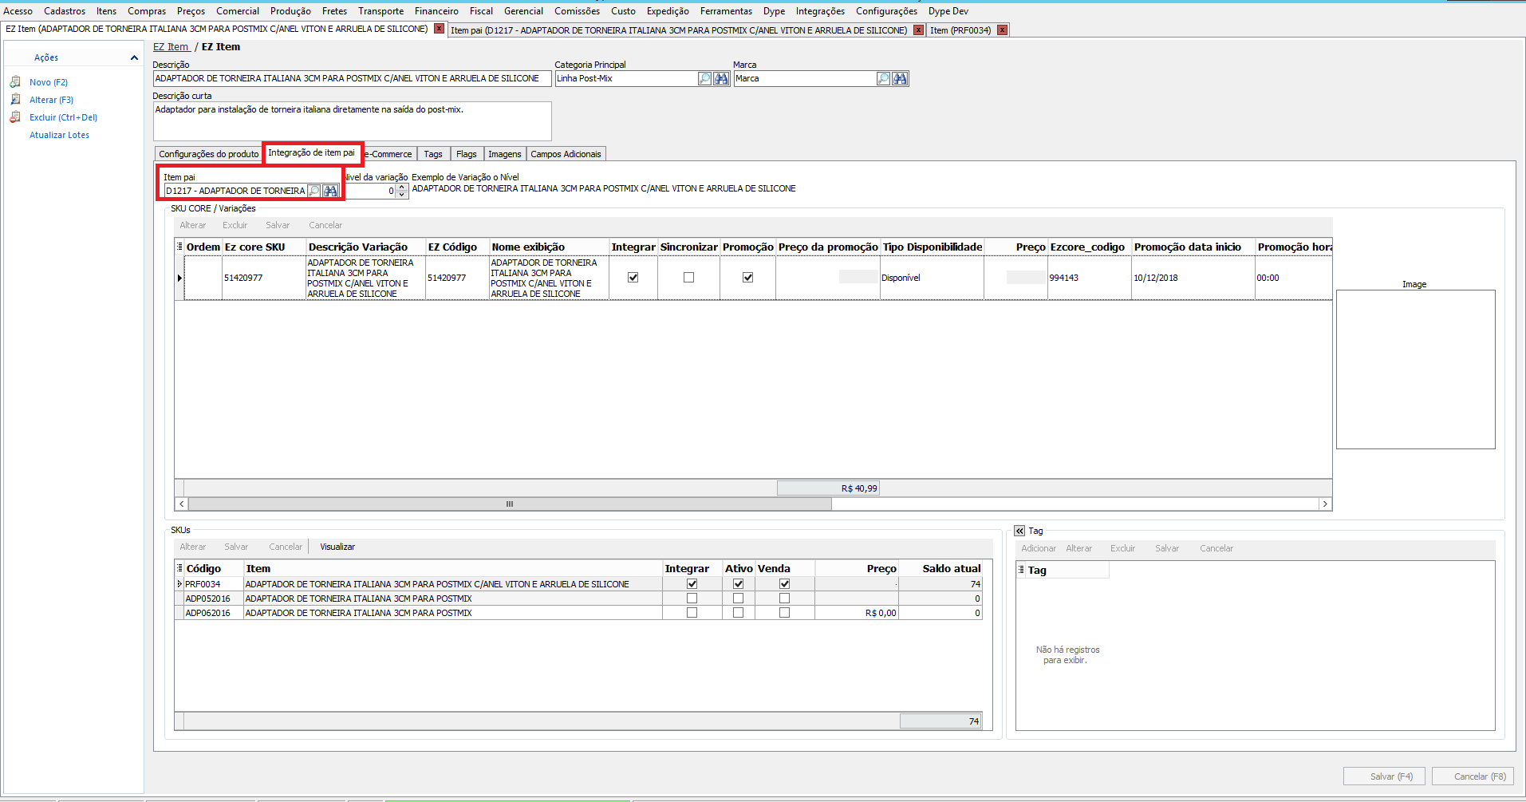Open column chooser icon in Tag grid

click(x=1021, y=570)
